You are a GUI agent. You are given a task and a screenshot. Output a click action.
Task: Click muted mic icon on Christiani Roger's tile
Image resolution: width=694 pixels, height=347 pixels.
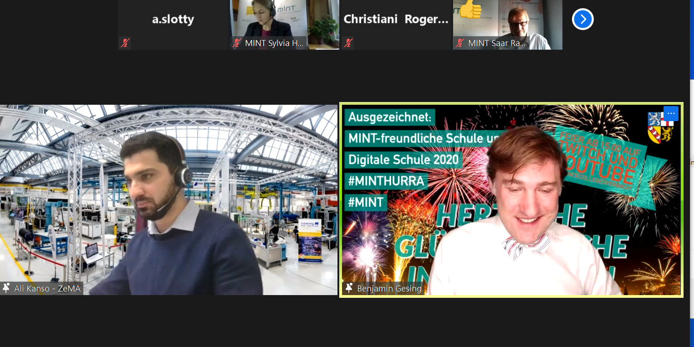(348, 43)
